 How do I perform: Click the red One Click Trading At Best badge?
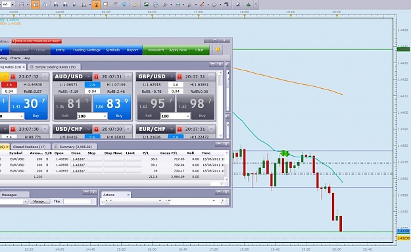coord(36,41)
